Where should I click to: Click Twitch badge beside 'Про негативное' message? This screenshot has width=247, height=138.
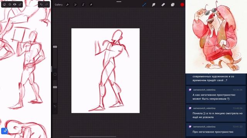point(190,127)
